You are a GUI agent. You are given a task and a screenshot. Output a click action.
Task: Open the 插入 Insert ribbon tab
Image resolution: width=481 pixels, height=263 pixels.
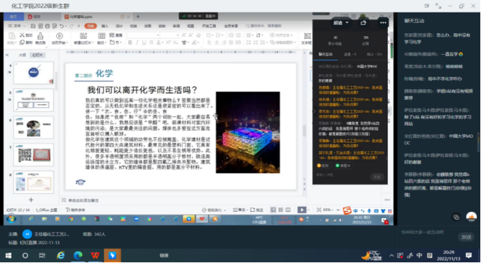pos(105,26)
